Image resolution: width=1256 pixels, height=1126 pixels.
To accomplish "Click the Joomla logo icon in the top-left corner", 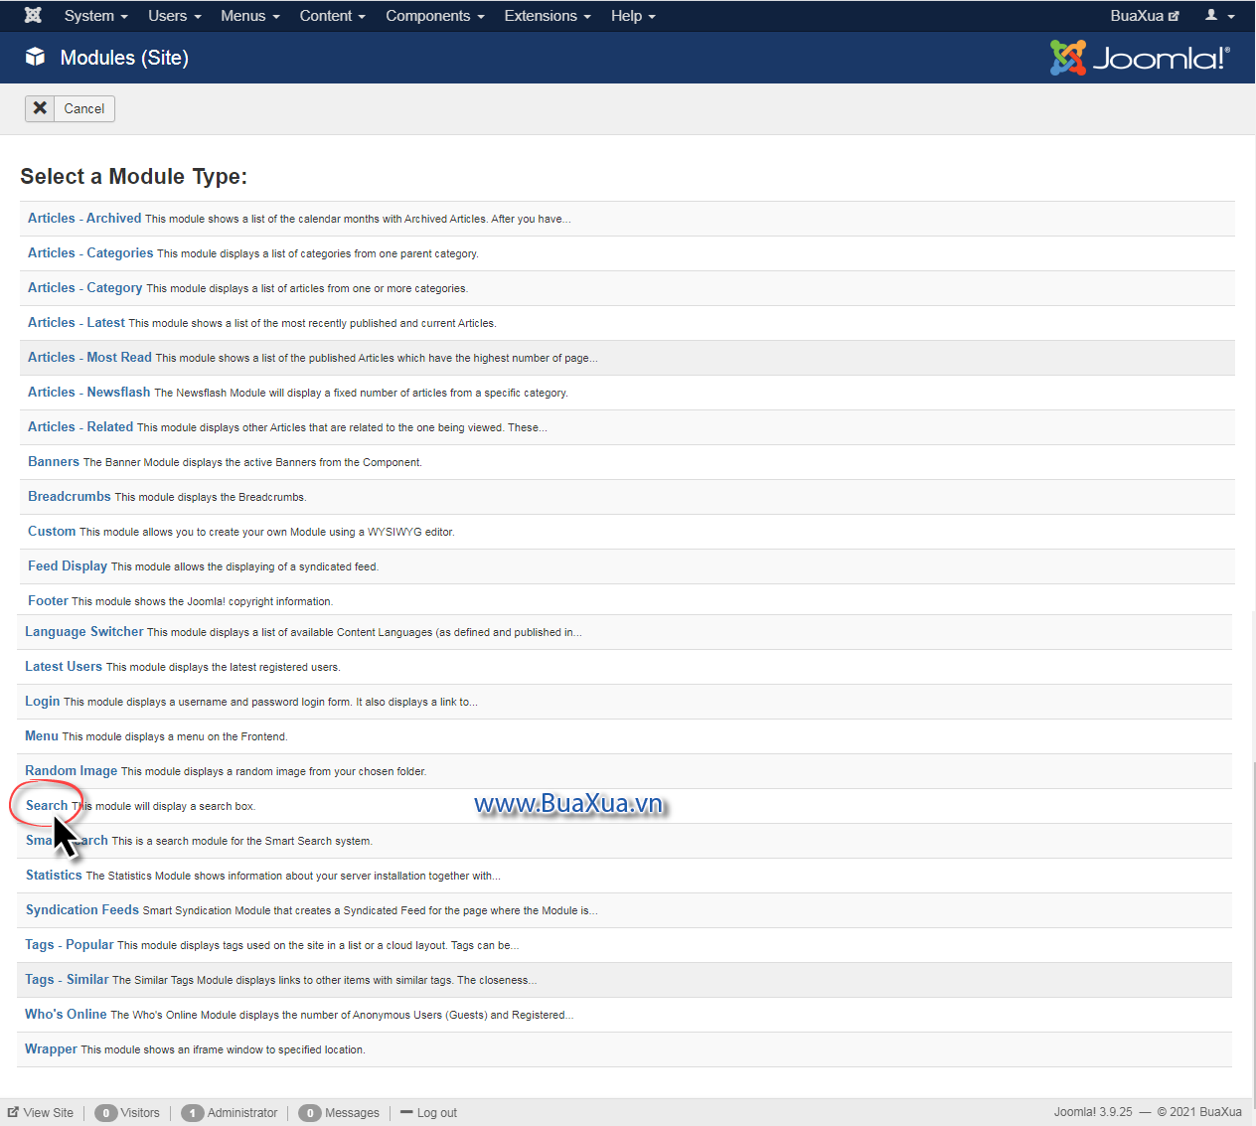I will [33, 15].
